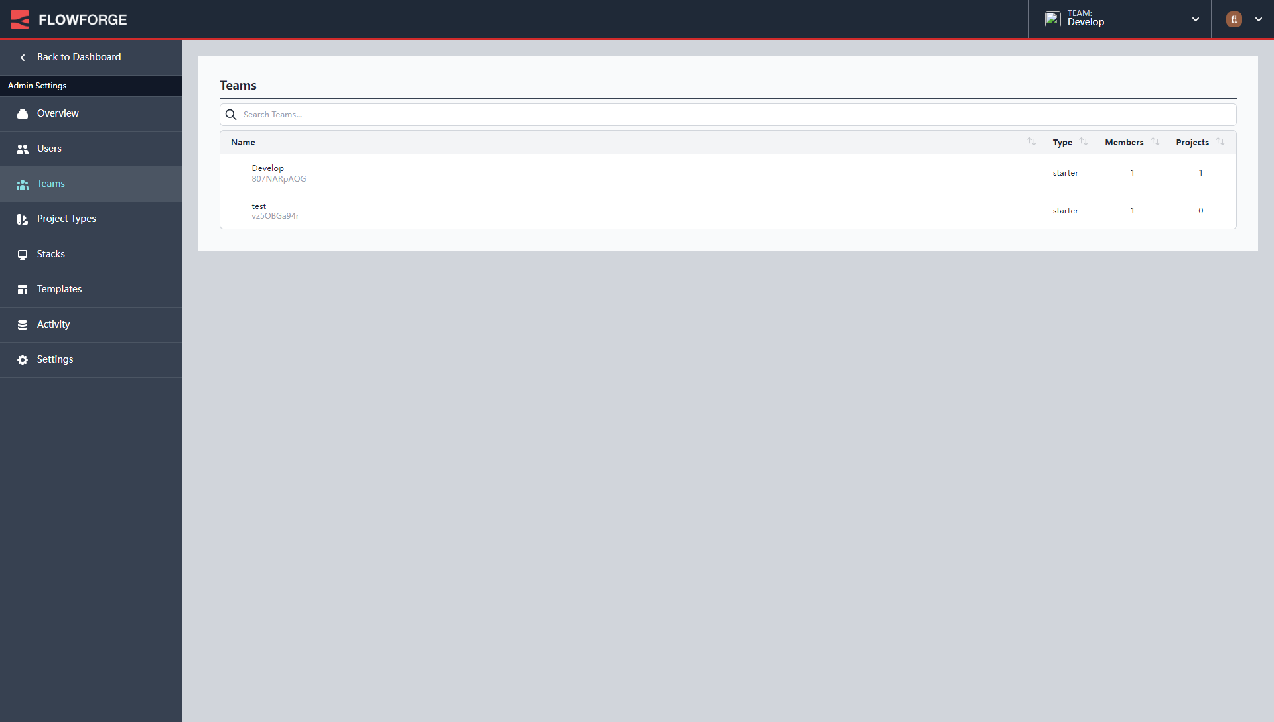
Task: Click the search magnifier icon
Action: (x=231, y=115)
